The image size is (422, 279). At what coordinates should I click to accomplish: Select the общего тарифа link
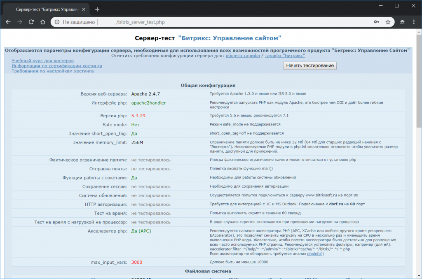pyautogui.click(x=243, y=56)
